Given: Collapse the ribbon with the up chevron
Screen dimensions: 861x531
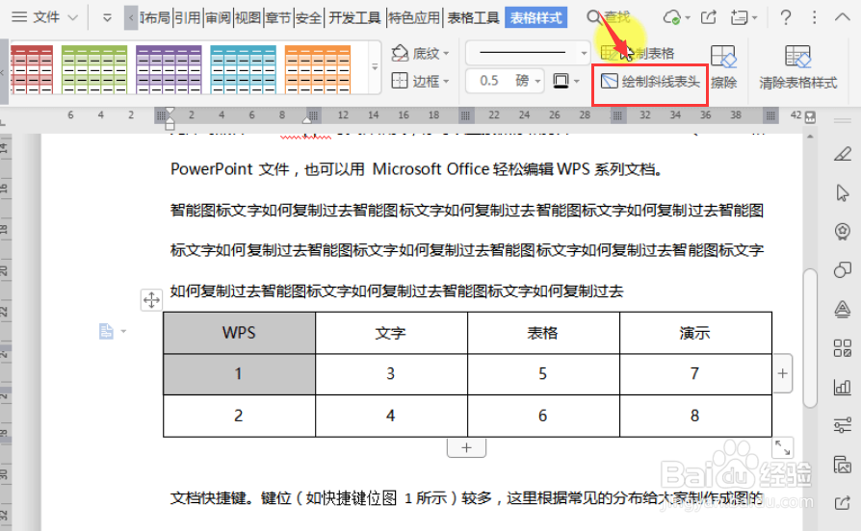Looking at the screenshot, I should [843, 17].
